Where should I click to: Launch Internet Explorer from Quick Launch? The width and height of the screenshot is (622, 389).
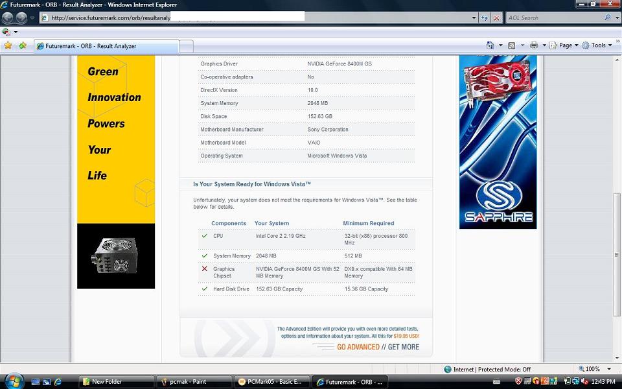[58, 383]
